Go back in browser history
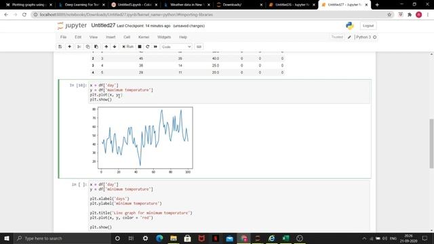 (x=6, y=15)
